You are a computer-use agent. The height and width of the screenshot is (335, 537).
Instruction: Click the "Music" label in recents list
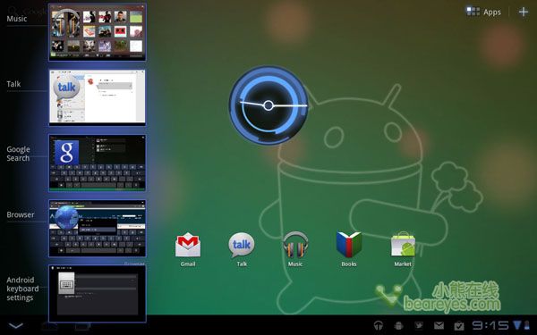17,19
